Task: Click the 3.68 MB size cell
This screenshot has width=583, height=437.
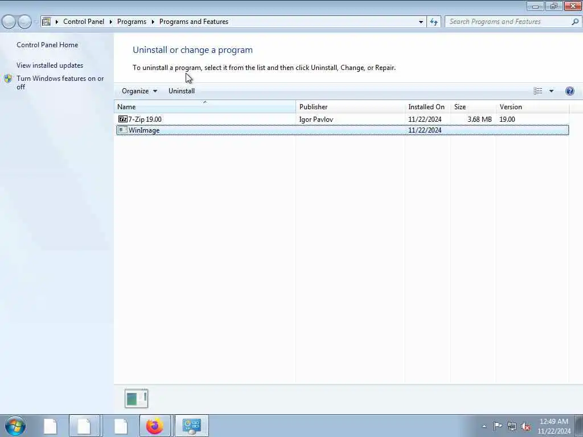Action: 479,119
